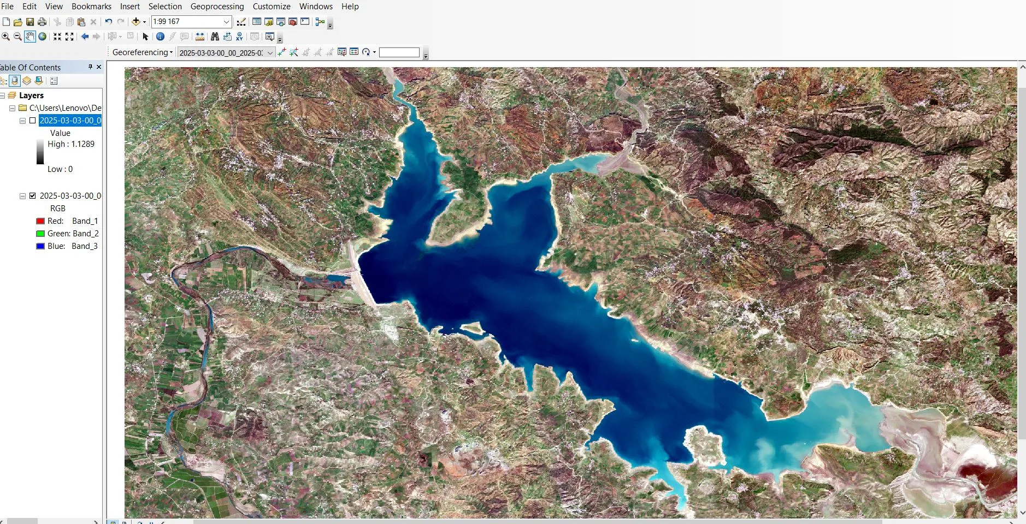Click the Find (binoculars) tool
Image resolution: width=1026 pixels, height=524 pixels.
pos(215,37)
